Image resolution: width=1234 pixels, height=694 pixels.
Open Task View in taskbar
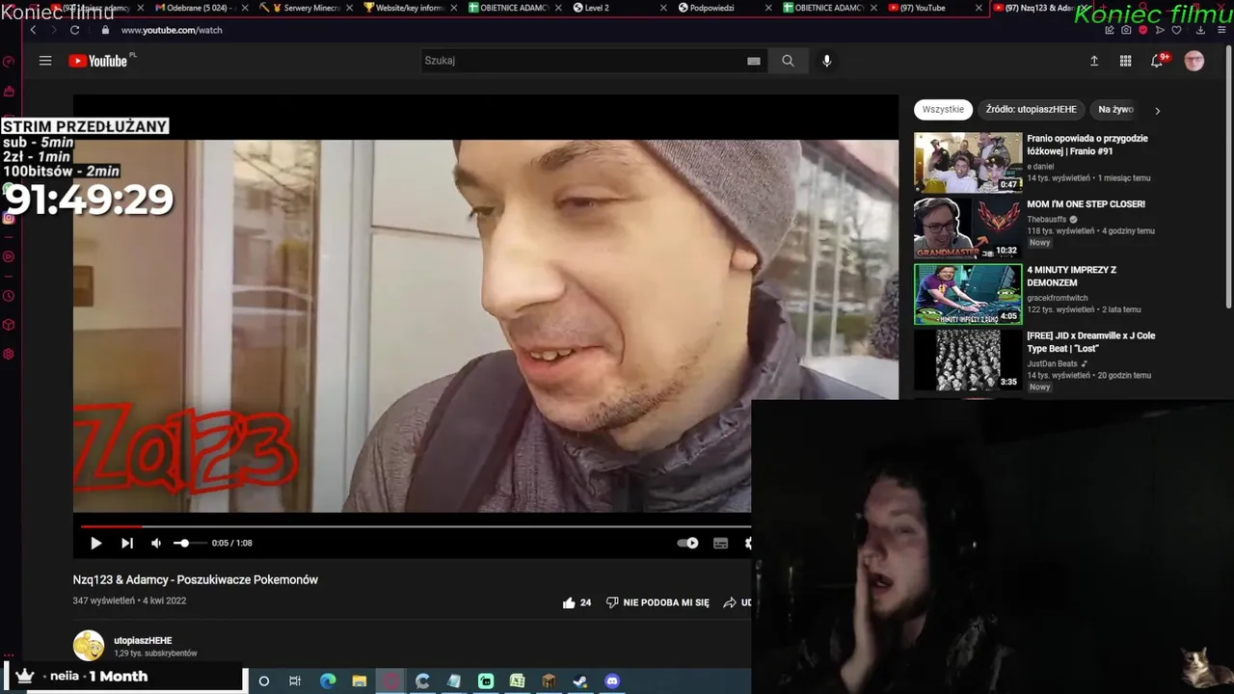(x=295, y=681)
